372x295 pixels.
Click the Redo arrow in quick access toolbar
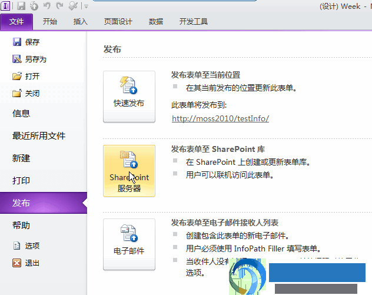coord(59,6)
